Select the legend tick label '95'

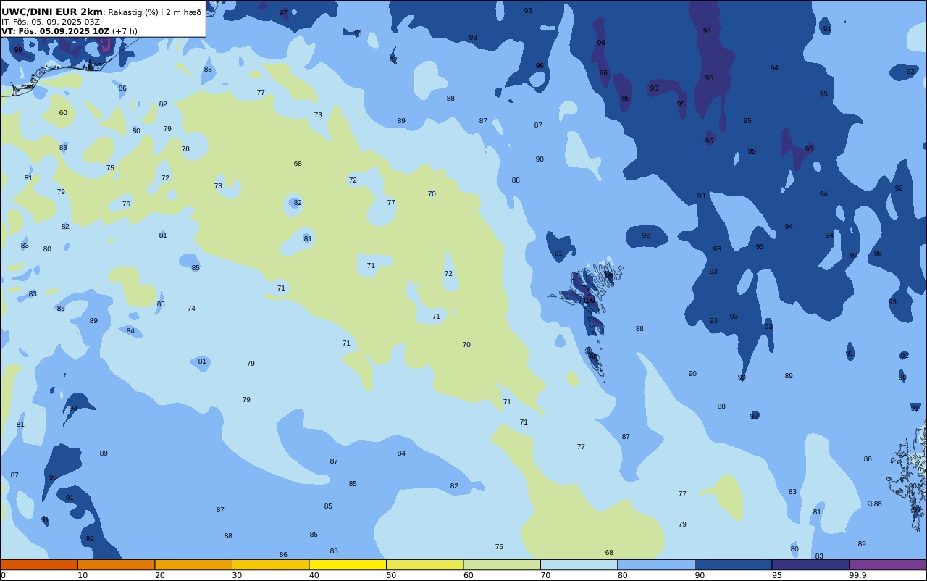(777, 575)
